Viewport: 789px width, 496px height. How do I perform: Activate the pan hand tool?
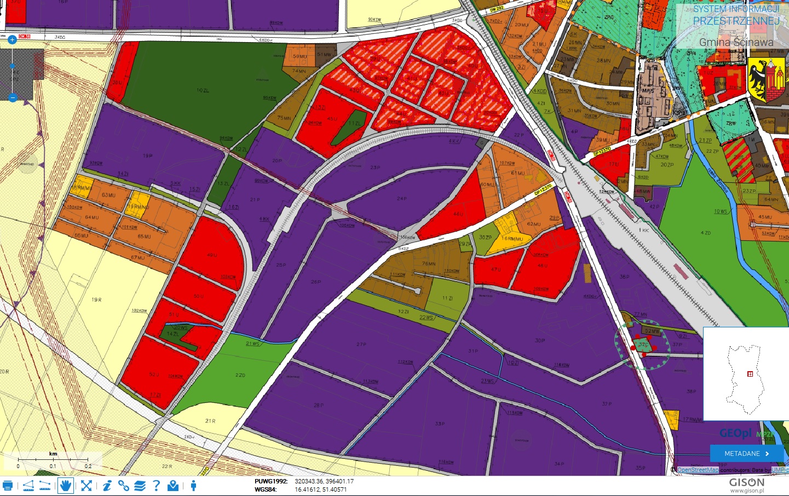pos(66,486)
